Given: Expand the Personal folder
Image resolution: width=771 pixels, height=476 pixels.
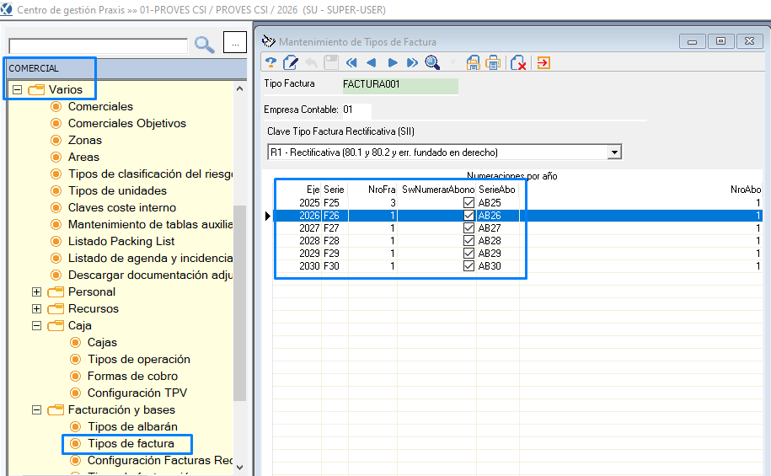Looking at the screenshot, I should pos(36,292).
